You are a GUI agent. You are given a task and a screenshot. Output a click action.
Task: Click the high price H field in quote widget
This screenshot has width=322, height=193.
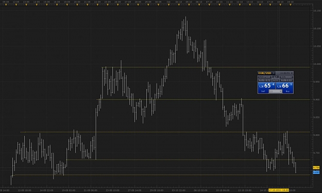tap(286, 77)
